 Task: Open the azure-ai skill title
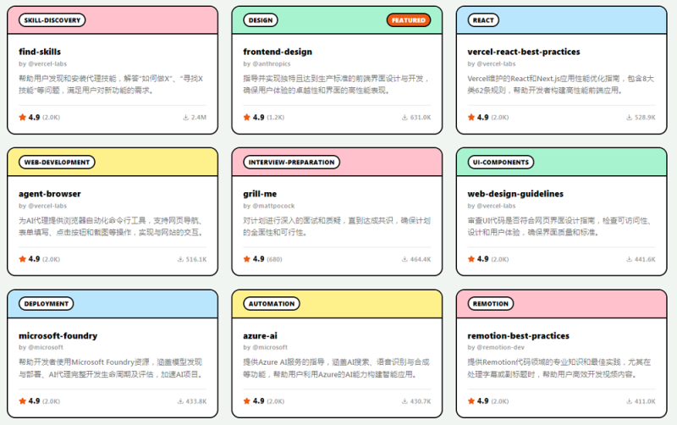(x=261, y=336)
